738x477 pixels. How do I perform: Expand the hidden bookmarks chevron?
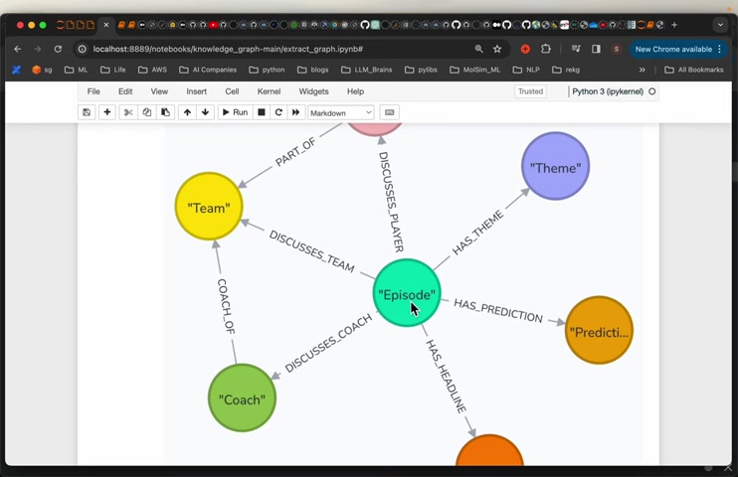pyautogui.click(x=642, y=70)
